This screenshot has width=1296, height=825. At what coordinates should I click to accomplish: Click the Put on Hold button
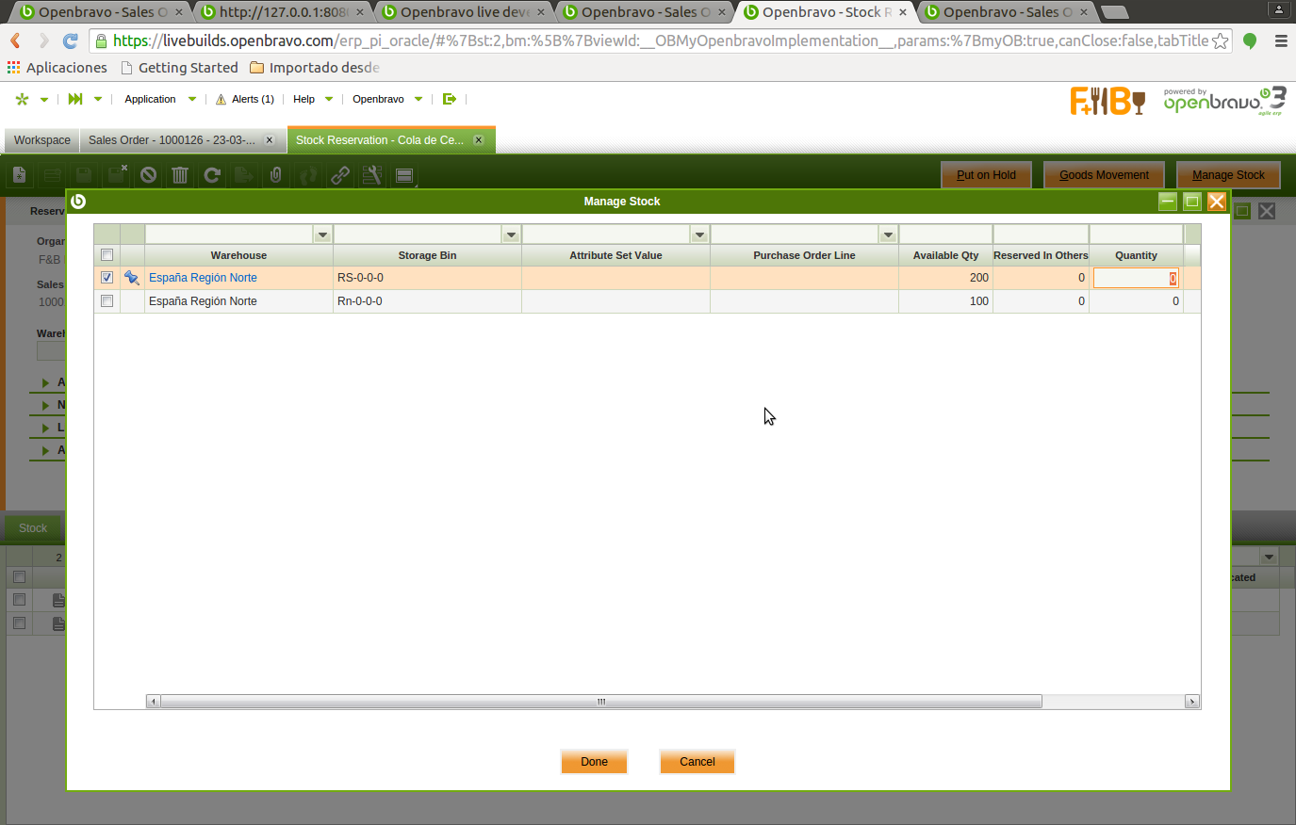click(986, 175)
